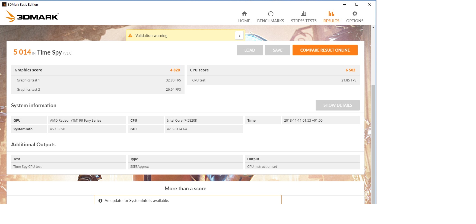
Task: Open the OPTIONS tab
Action: [x=355, y=17]
